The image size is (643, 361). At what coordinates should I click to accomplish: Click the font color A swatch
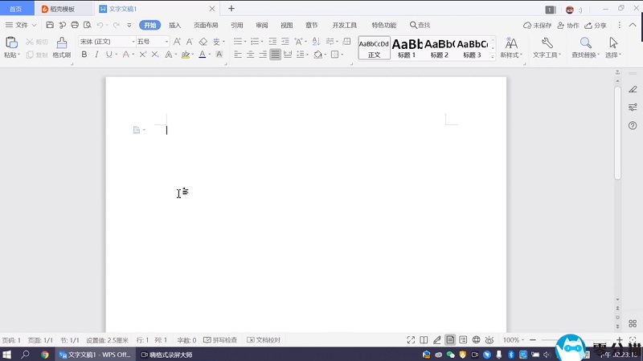202,55
